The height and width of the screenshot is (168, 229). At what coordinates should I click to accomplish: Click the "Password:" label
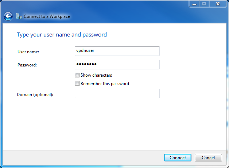27,65
